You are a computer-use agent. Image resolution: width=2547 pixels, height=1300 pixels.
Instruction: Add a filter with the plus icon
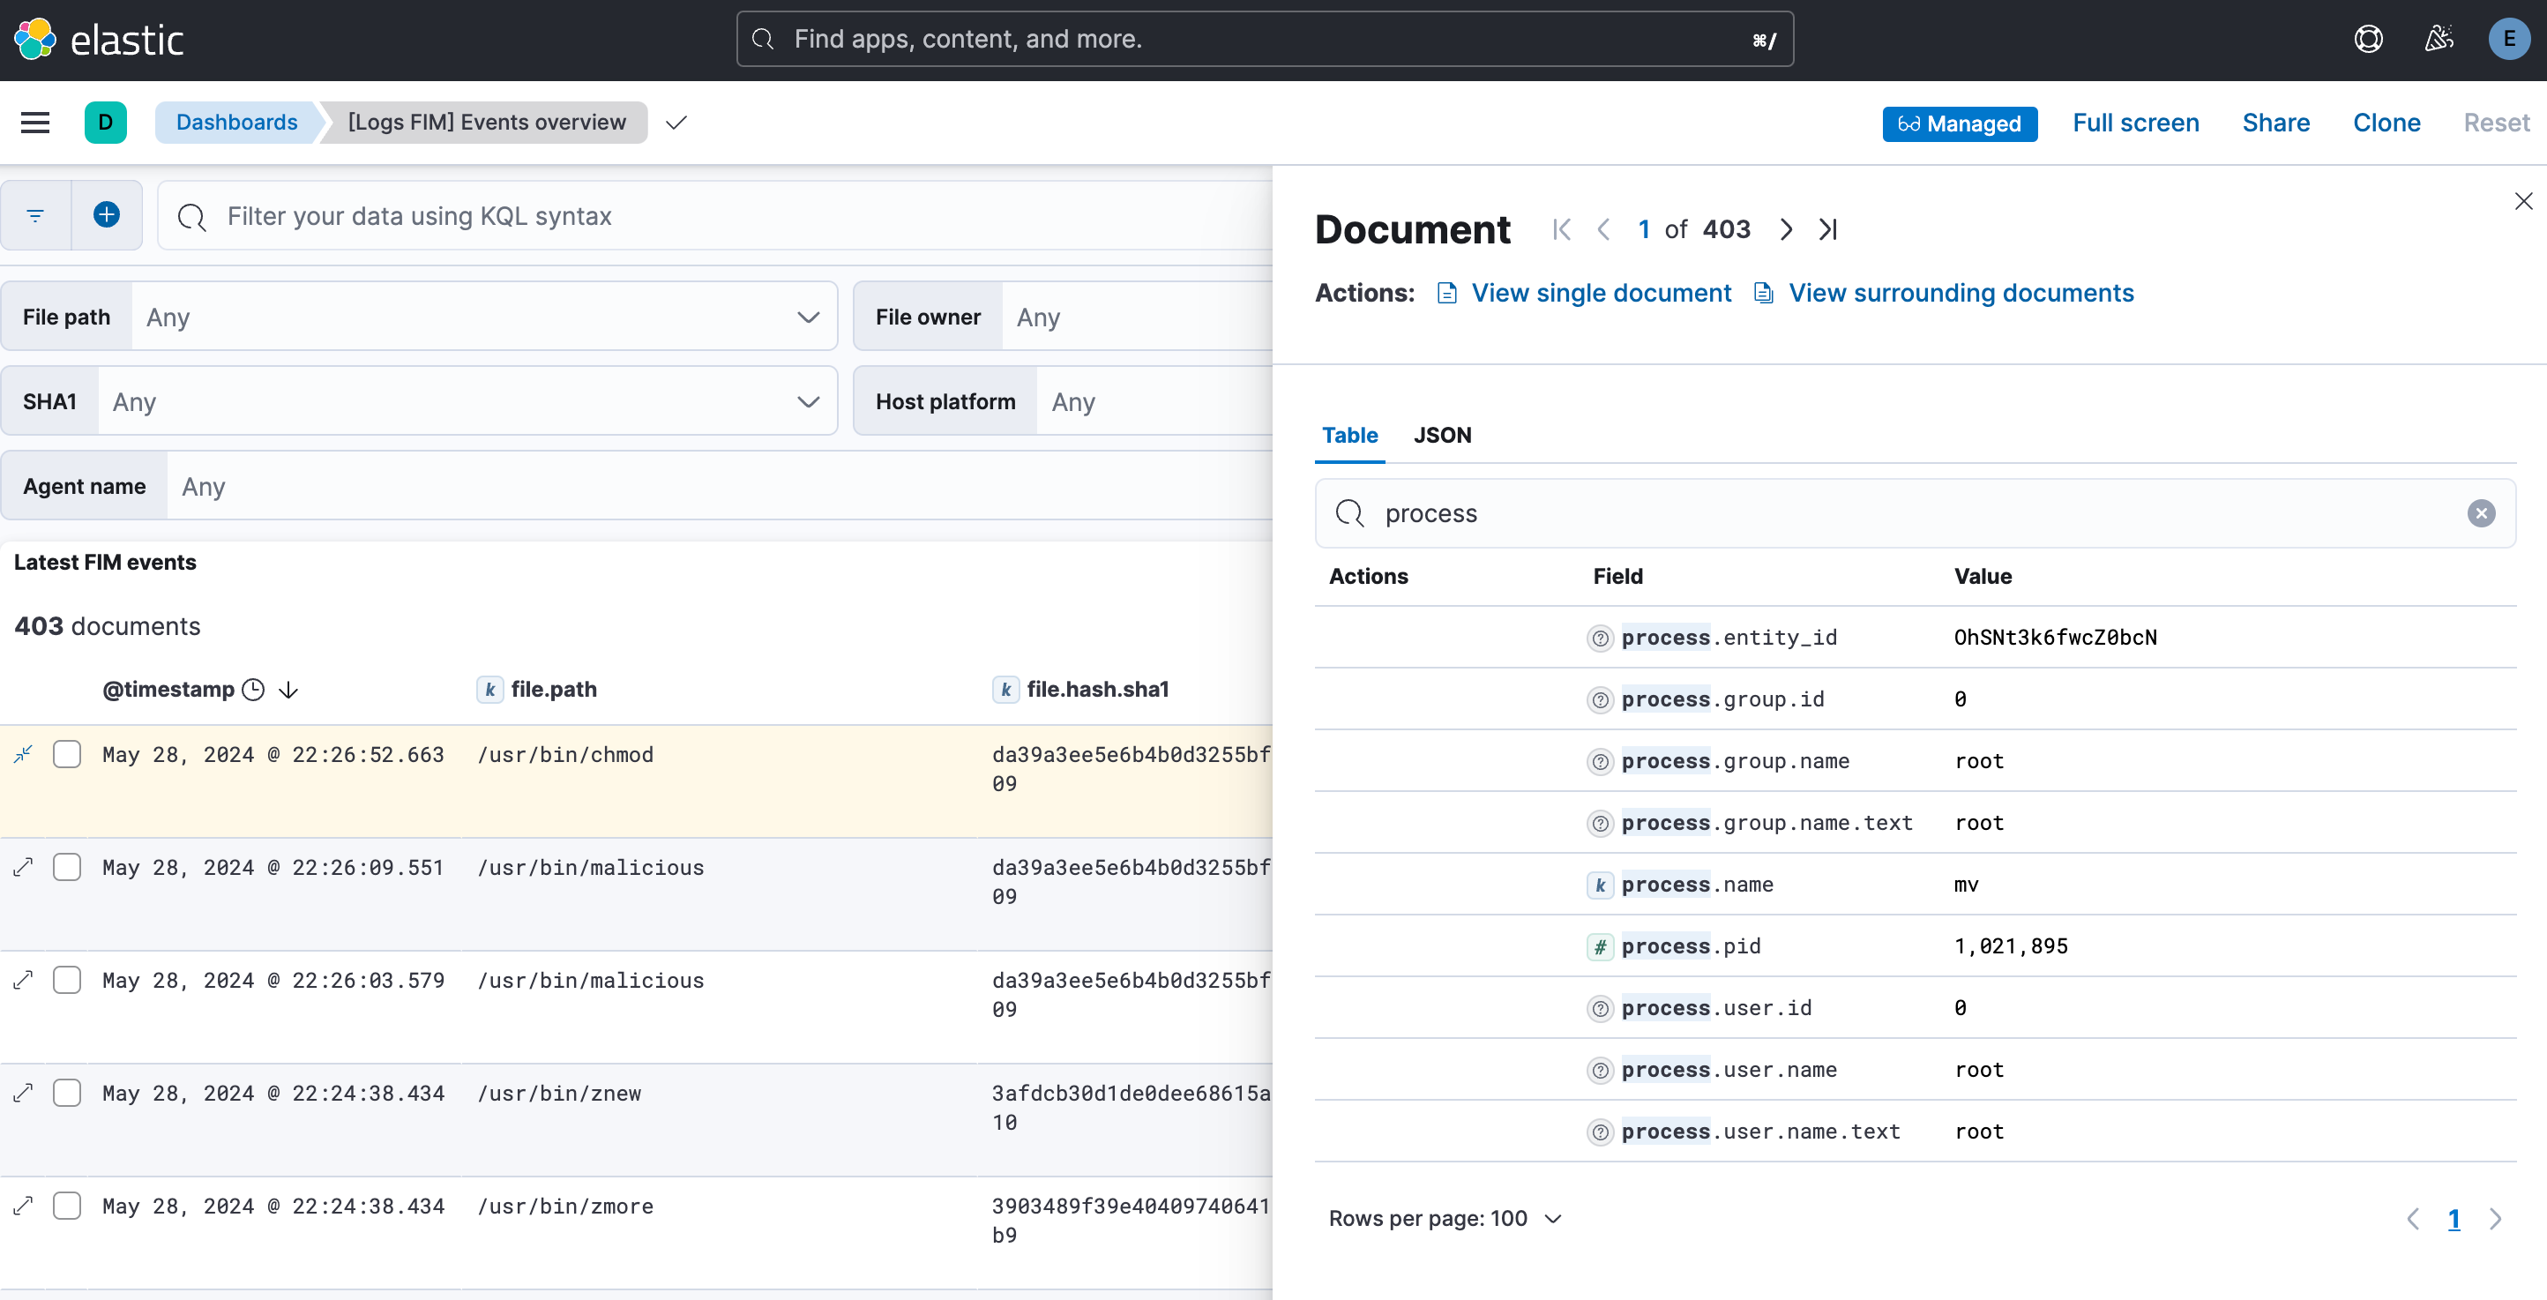[x=107, y=214]
